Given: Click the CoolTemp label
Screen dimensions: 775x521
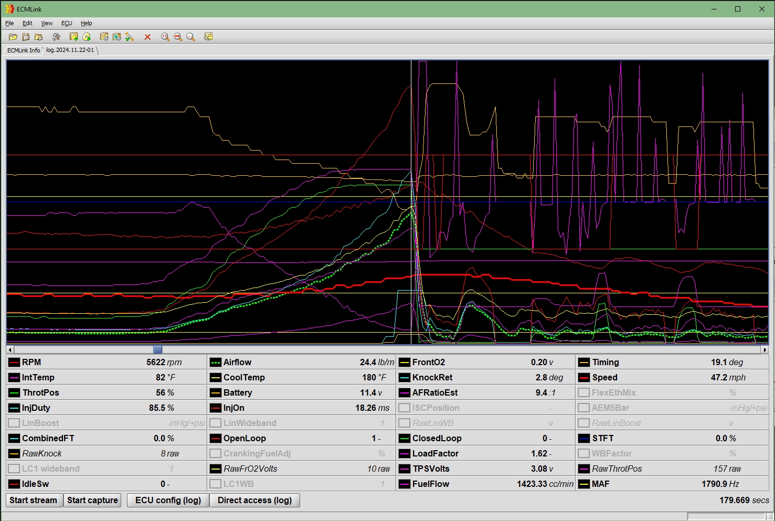Looking at the screenshot, I should click(244, 377).
